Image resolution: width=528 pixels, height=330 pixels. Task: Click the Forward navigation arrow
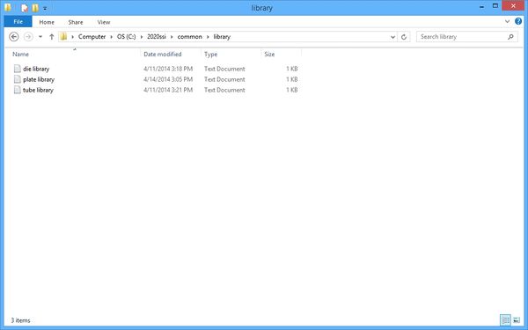pos(28,37)
